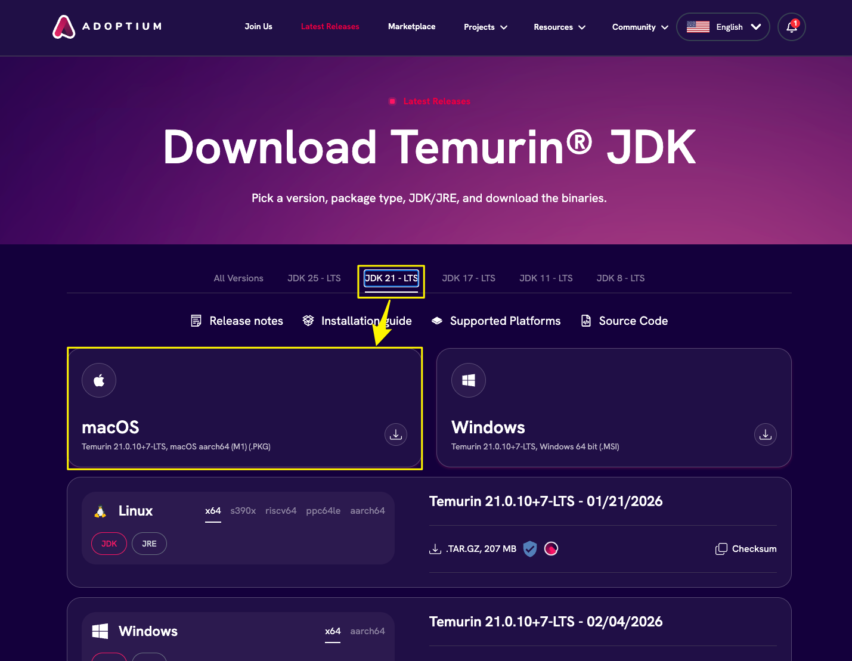This screenshot has width=852, height=661.
Task: Click the blue verified shield icon
Action: tap(530, 549)
